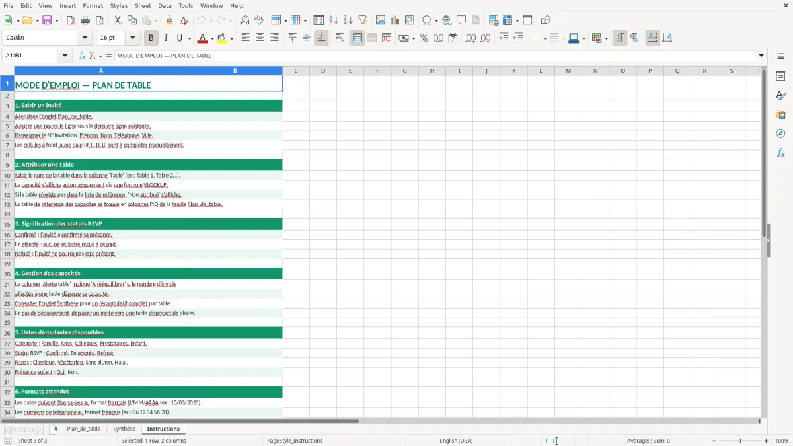Viewport: 793px width, 446px height.
Task: Open the Function Wizard fx icon
Action: (x=83, y=56)
